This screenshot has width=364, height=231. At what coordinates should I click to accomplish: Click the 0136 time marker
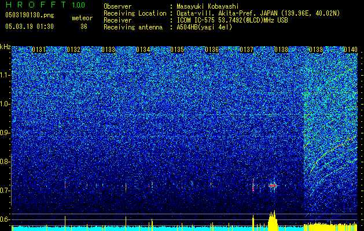(x=212, y=50)
